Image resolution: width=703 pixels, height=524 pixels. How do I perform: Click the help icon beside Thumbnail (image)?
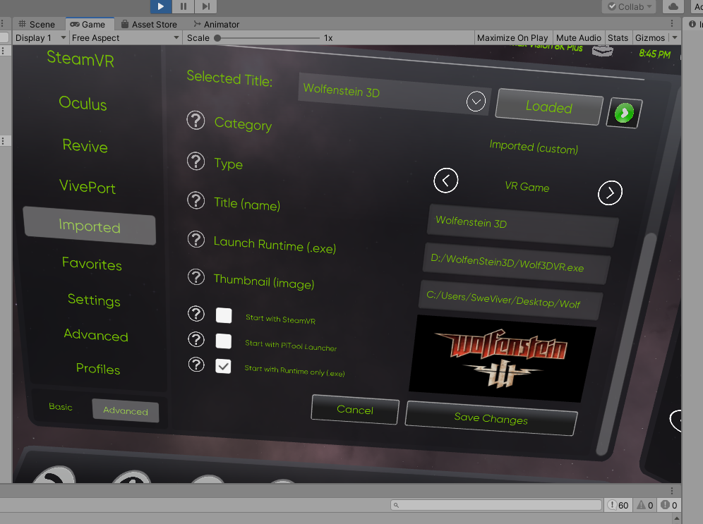point(196,276)
